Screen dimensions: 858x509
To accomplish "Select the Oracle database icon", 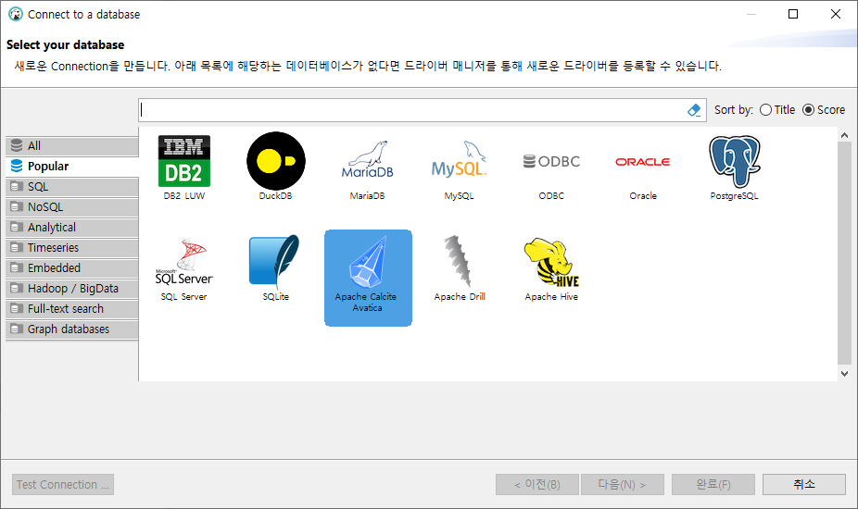I will click(x=642, y=162).
